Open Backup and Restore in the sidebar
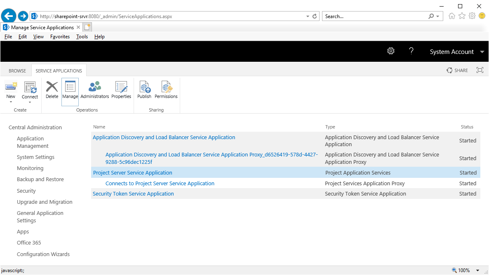Image resolution: width=489 pixels, height=275 pixels. point(40,179)
